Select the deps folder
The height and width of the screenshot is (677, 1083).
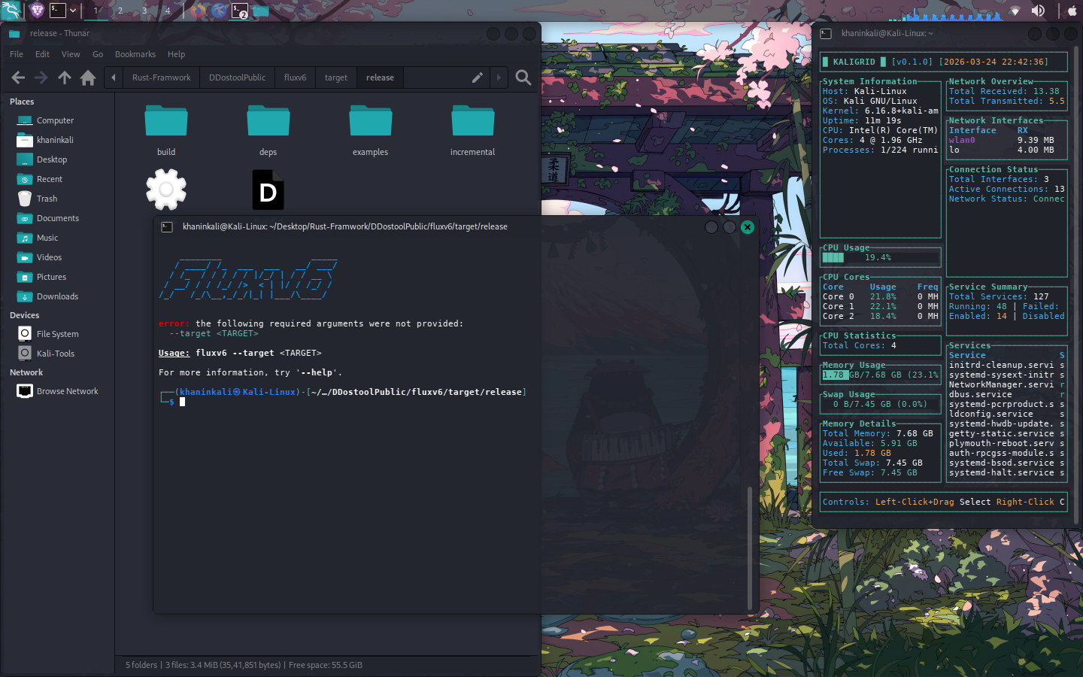pos(268,121)
